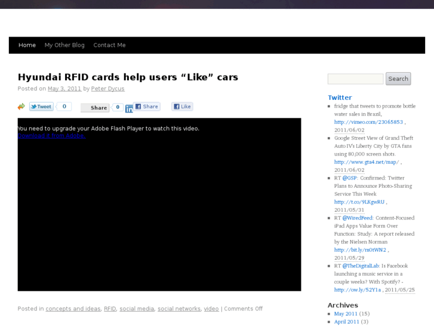This screenshot has width=434, height=326.
Task: Click the Comments Off text
Action: (244, 309)
